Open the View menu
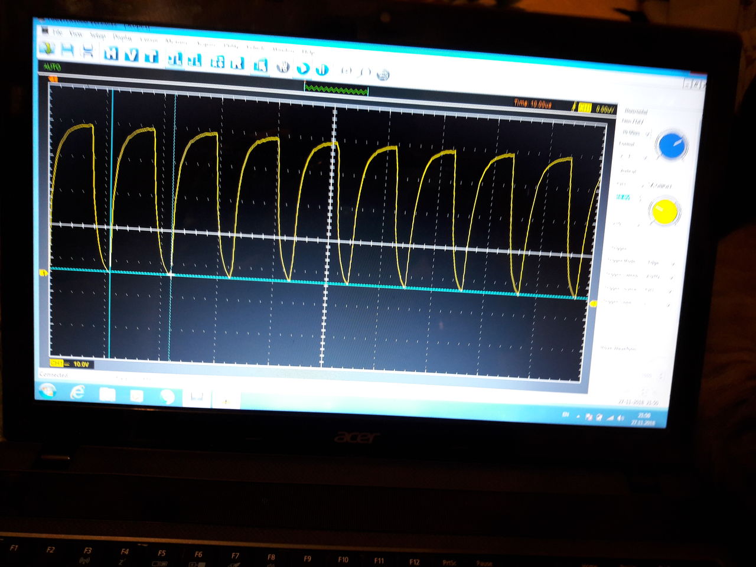 (76, 34)
